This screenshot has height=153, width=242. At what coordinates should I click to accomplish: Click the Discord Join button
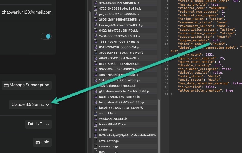42,142
